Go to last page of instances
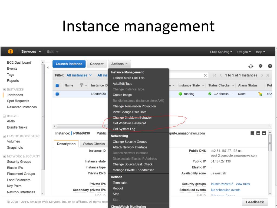 [268, 75]
